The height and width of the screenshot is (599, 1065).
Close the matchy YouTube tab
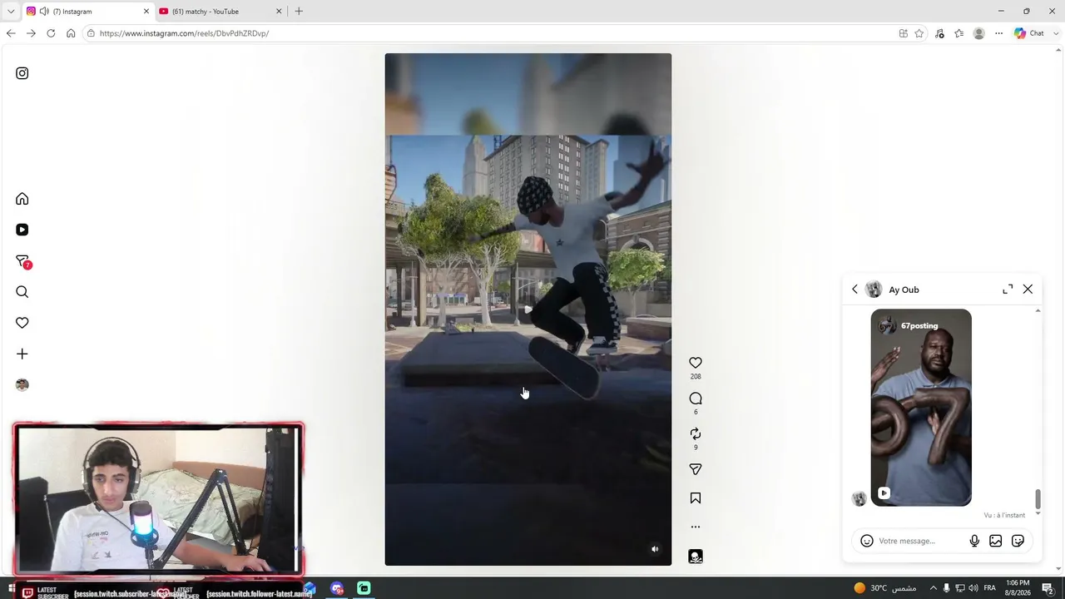279,12
